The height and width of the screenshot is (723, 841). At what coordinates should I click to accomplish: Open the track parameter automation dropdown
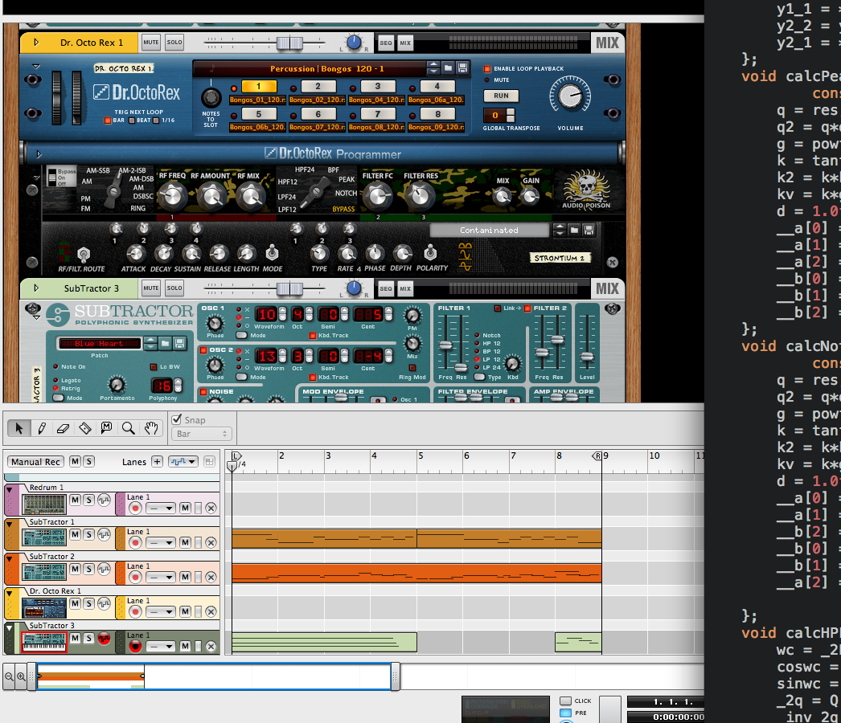[183, 461]
